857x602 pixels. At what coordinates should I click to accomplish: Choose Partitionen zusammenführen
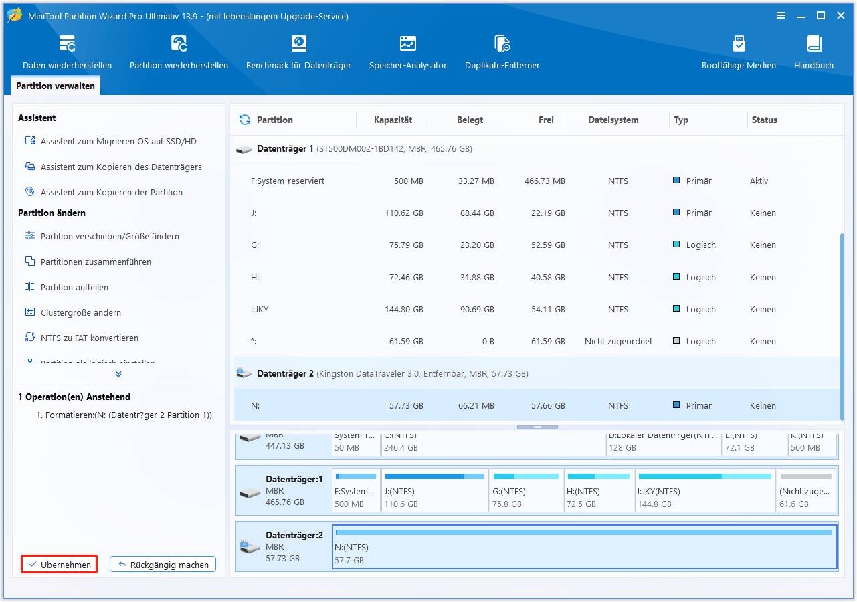(96, 262)
